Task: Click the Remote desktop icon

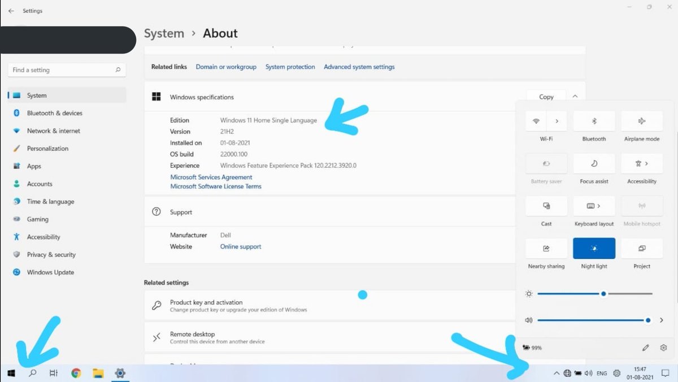Action: (x=157, y=337)
